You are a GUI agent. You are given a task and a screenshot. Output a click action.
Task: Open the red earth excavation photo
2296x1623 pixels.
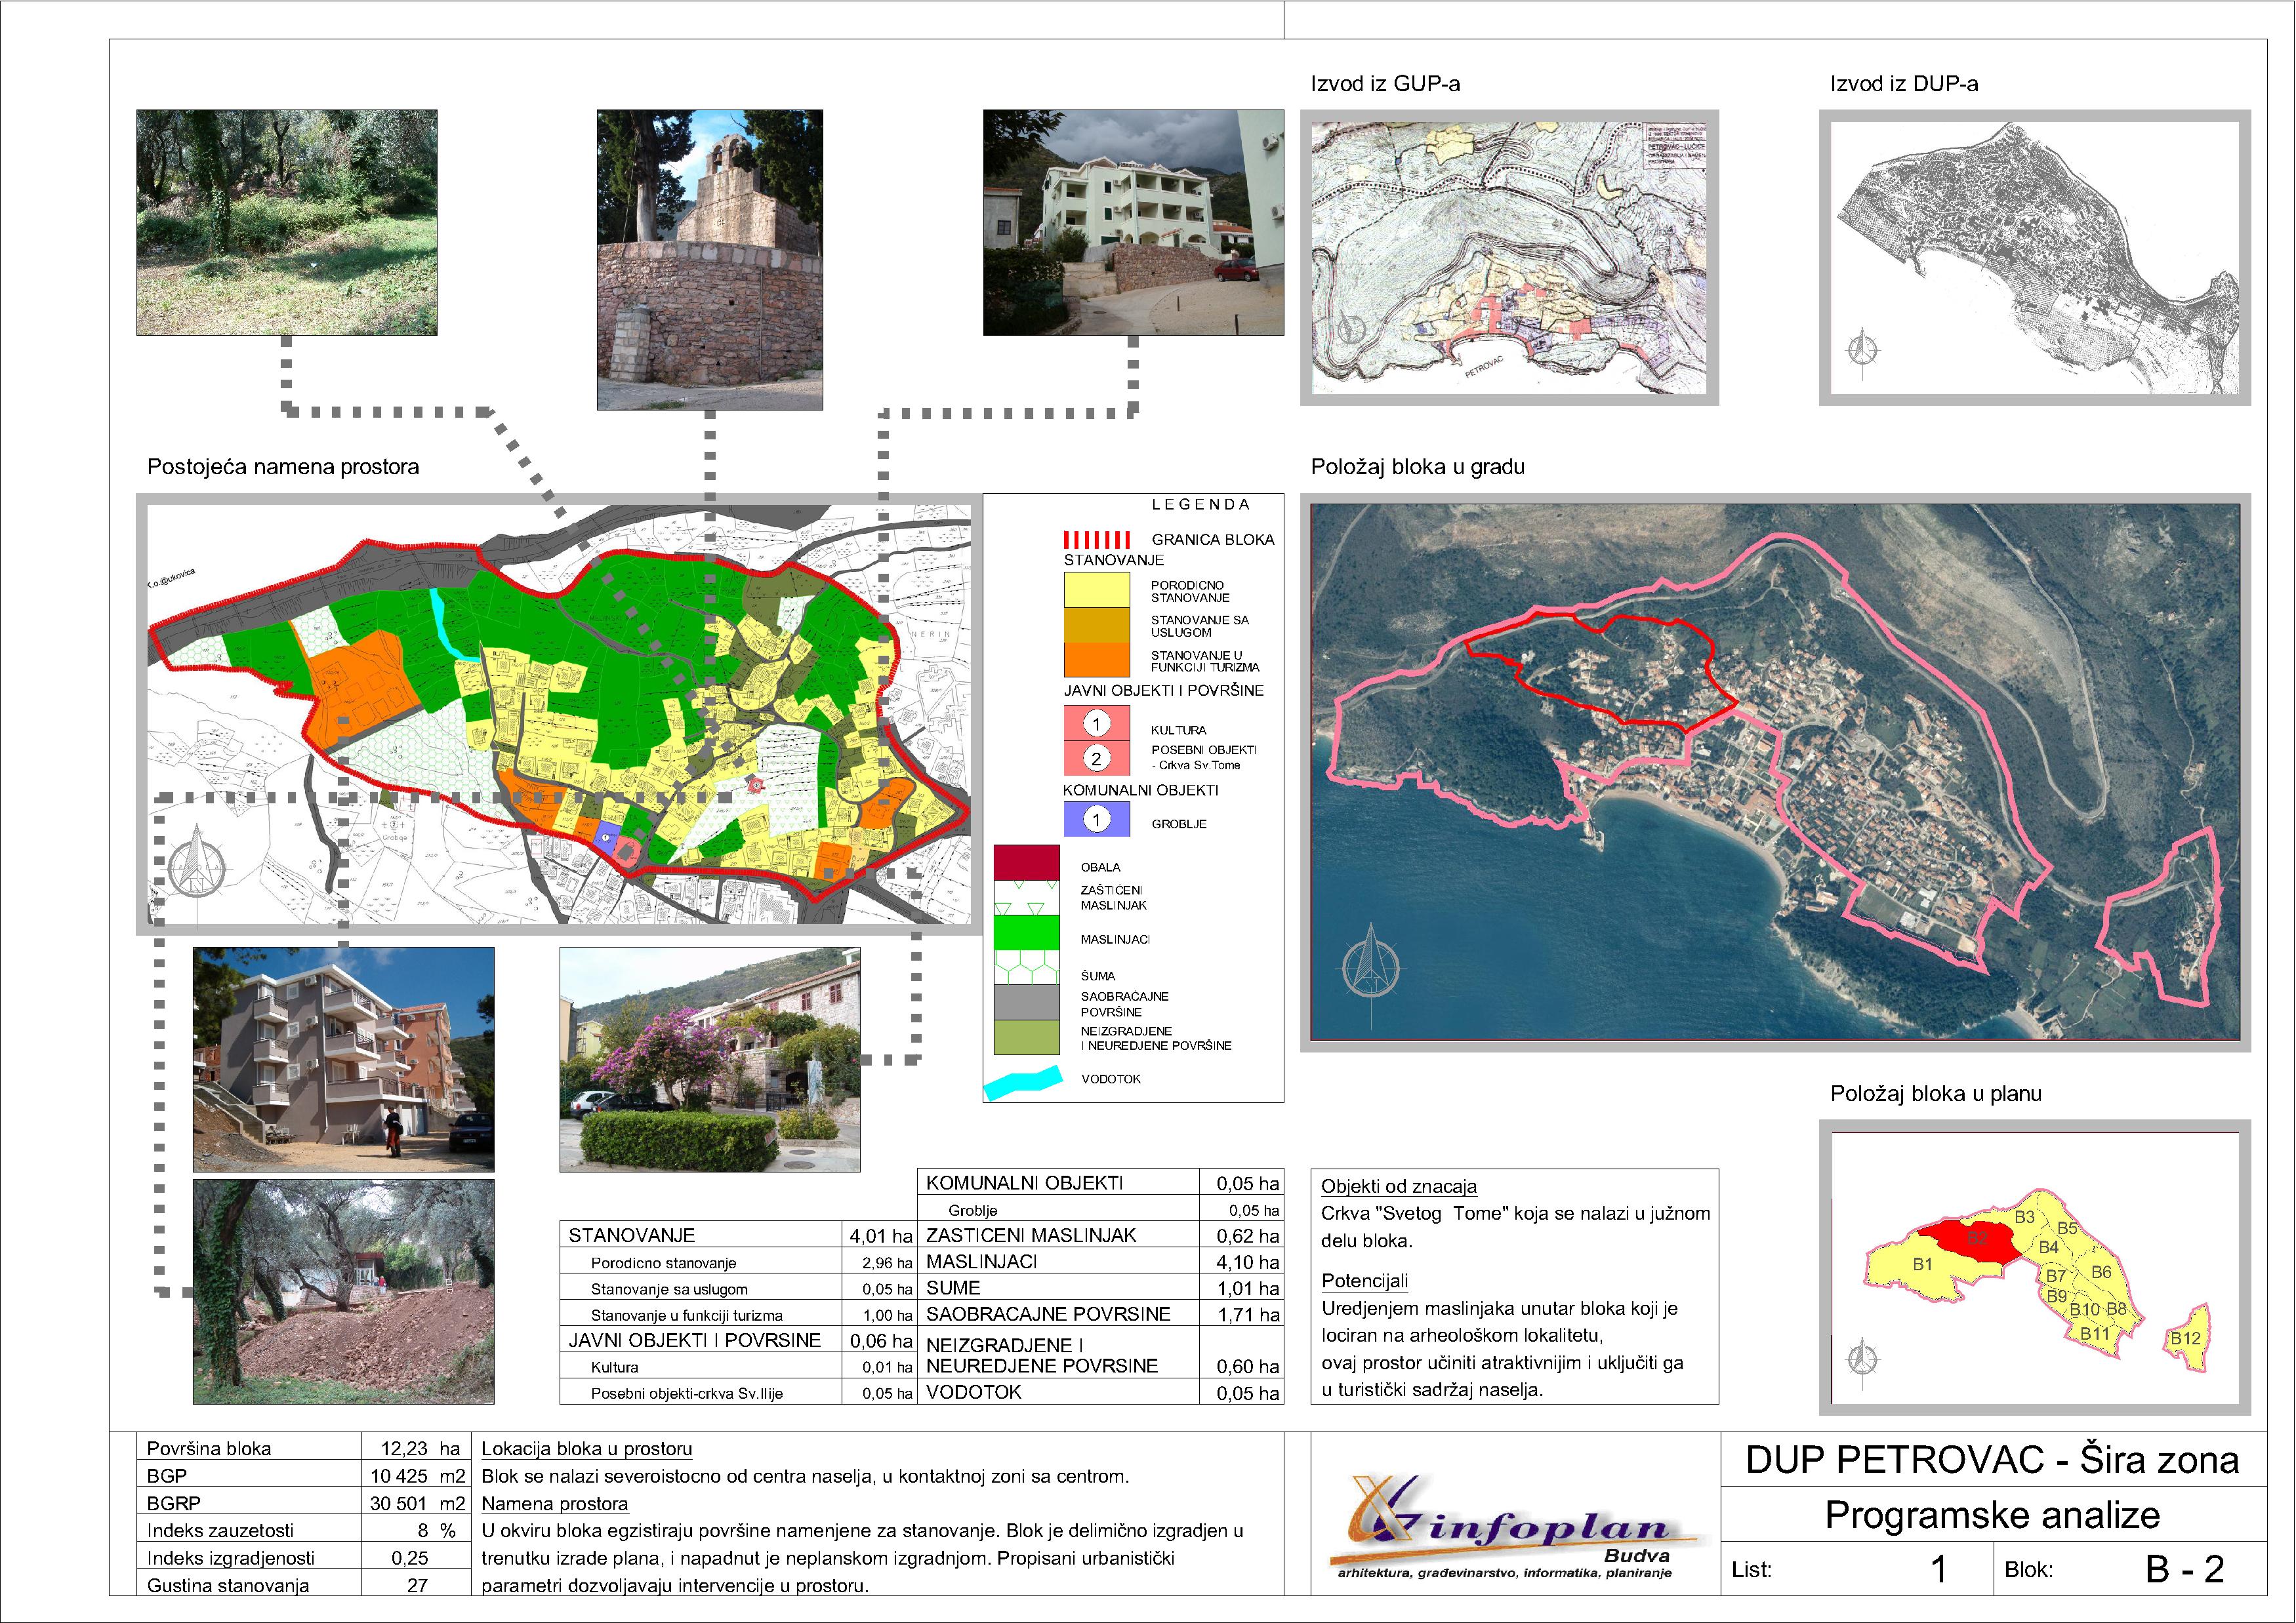pyautogui.click(x=343, y=1291)
